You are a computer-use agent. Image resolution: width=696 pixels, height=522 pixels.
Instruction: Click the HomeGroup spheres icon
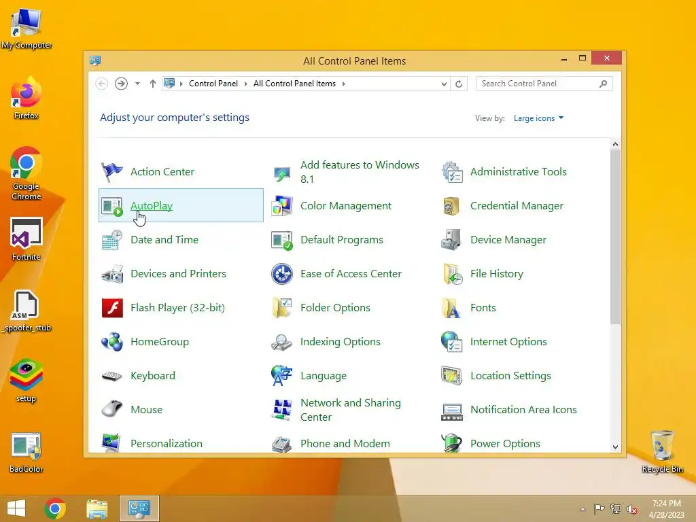click(112, 342)
